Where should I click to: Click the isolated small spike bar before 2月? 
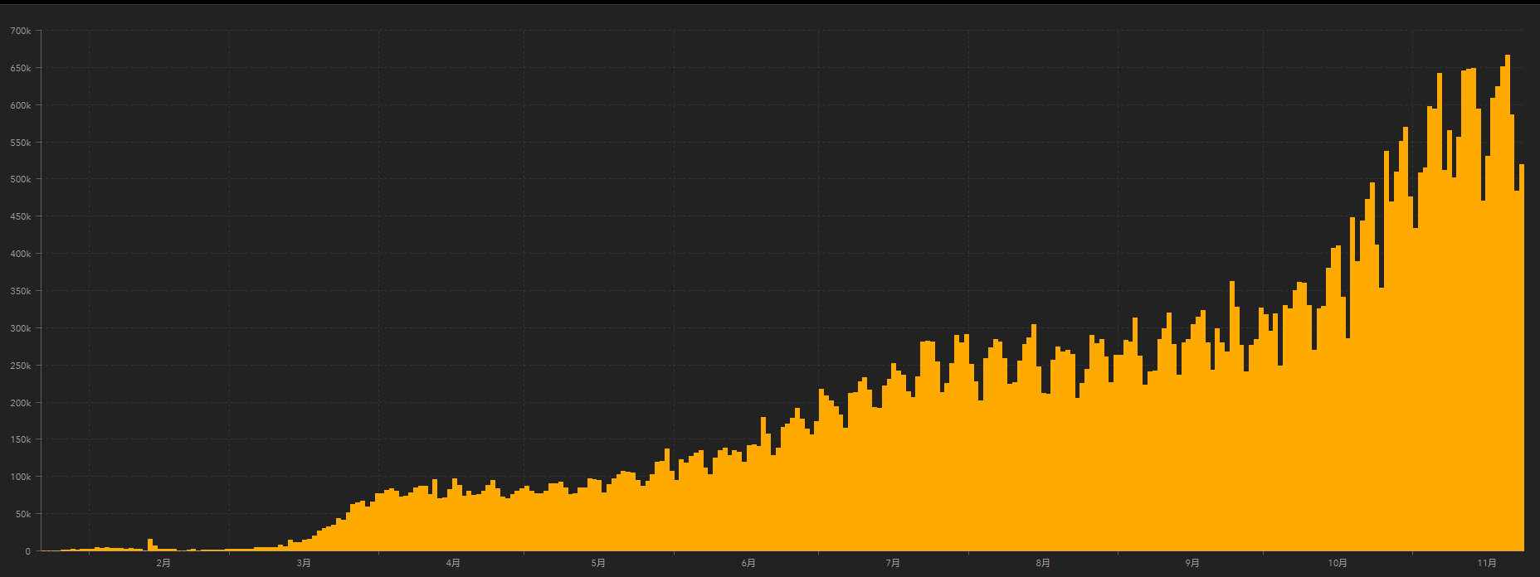click(150, 545)
